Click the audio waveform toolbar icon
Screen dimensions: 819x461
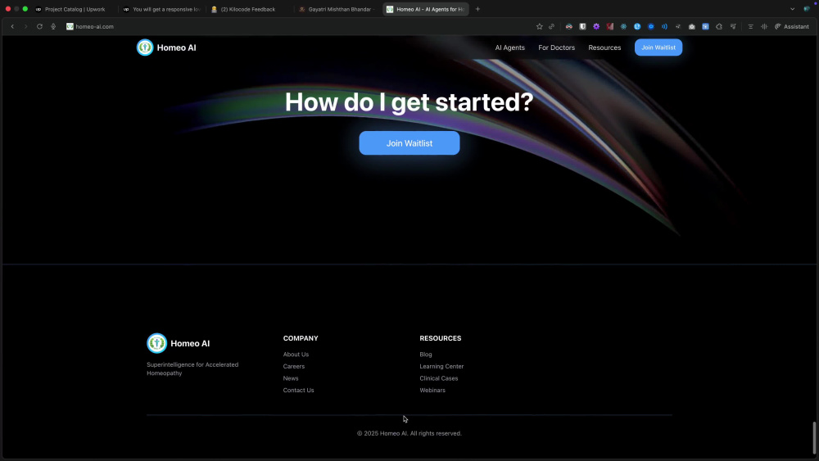(x=764, y=26)
